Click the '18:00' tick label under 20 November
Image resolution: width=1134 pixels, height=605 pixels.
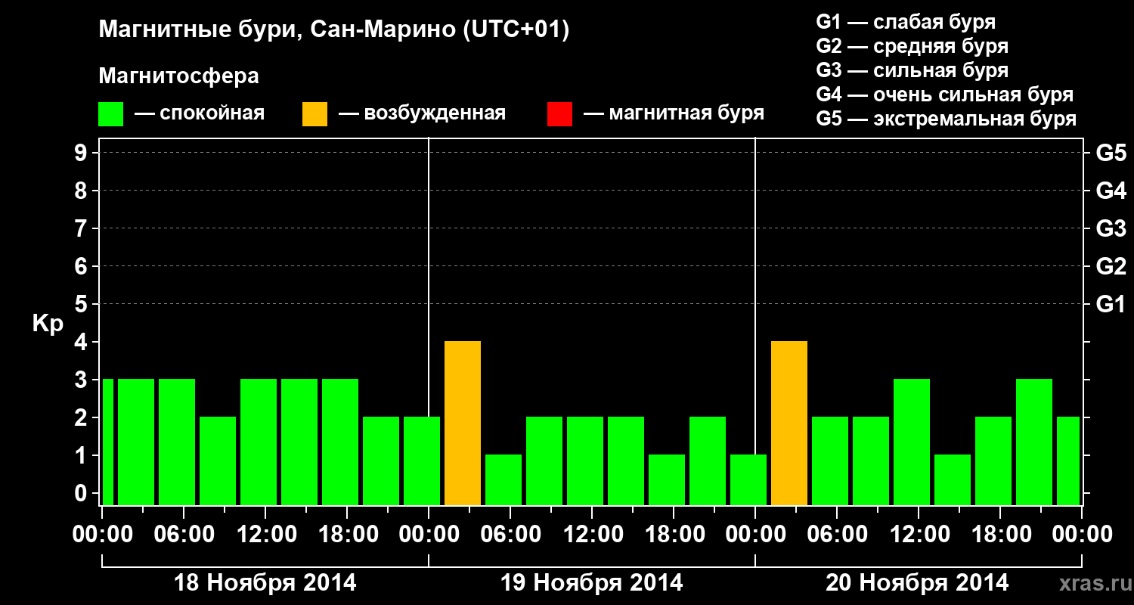coord(1000,535)
